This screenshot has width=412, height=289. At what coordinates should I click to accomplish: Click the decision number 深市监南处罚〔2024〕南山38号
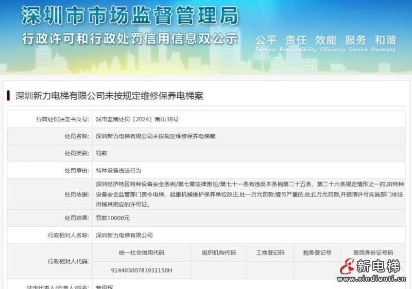(137, 119)
